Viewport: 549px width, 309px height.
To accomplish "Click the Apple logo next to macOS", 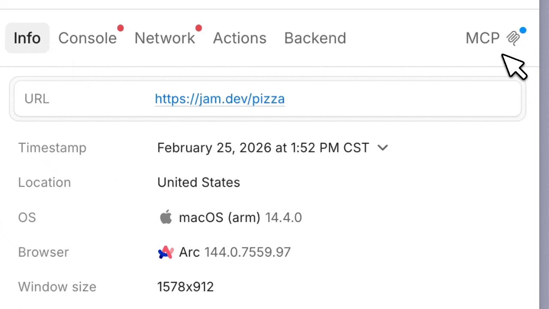I will [166, 217].
